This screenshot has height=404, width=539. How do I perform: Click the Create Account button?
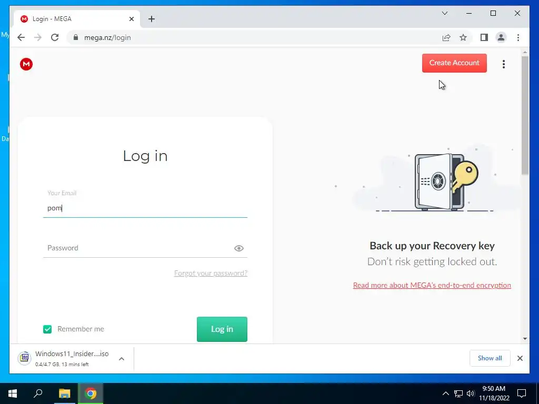click(x=454, y=63)
